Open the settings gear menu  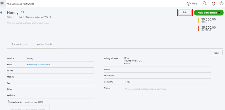221,4
